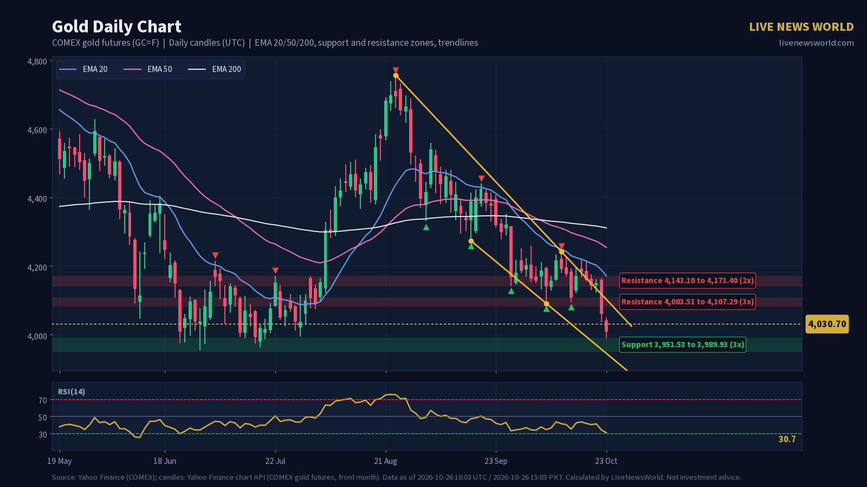This screenshot has width=867, height=487.
Task: Click the RSI 70 level label
Action: pyautogui.click(x=43, y=400)
